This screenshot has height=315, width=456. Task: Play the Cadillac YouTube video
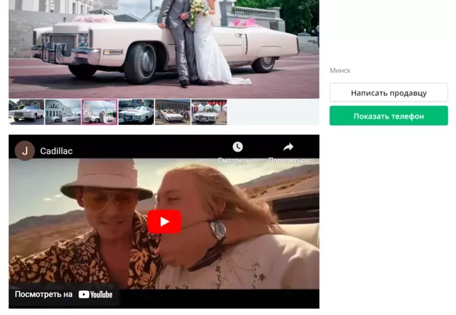[164, 222]
